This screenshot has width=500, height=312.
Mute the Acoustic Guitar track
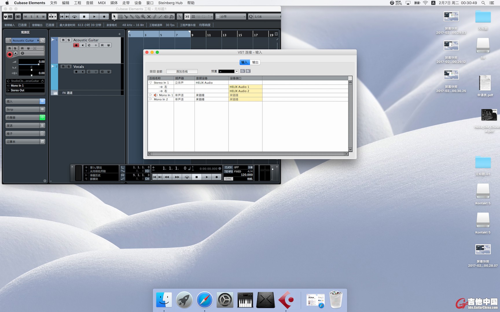point(63,40)
